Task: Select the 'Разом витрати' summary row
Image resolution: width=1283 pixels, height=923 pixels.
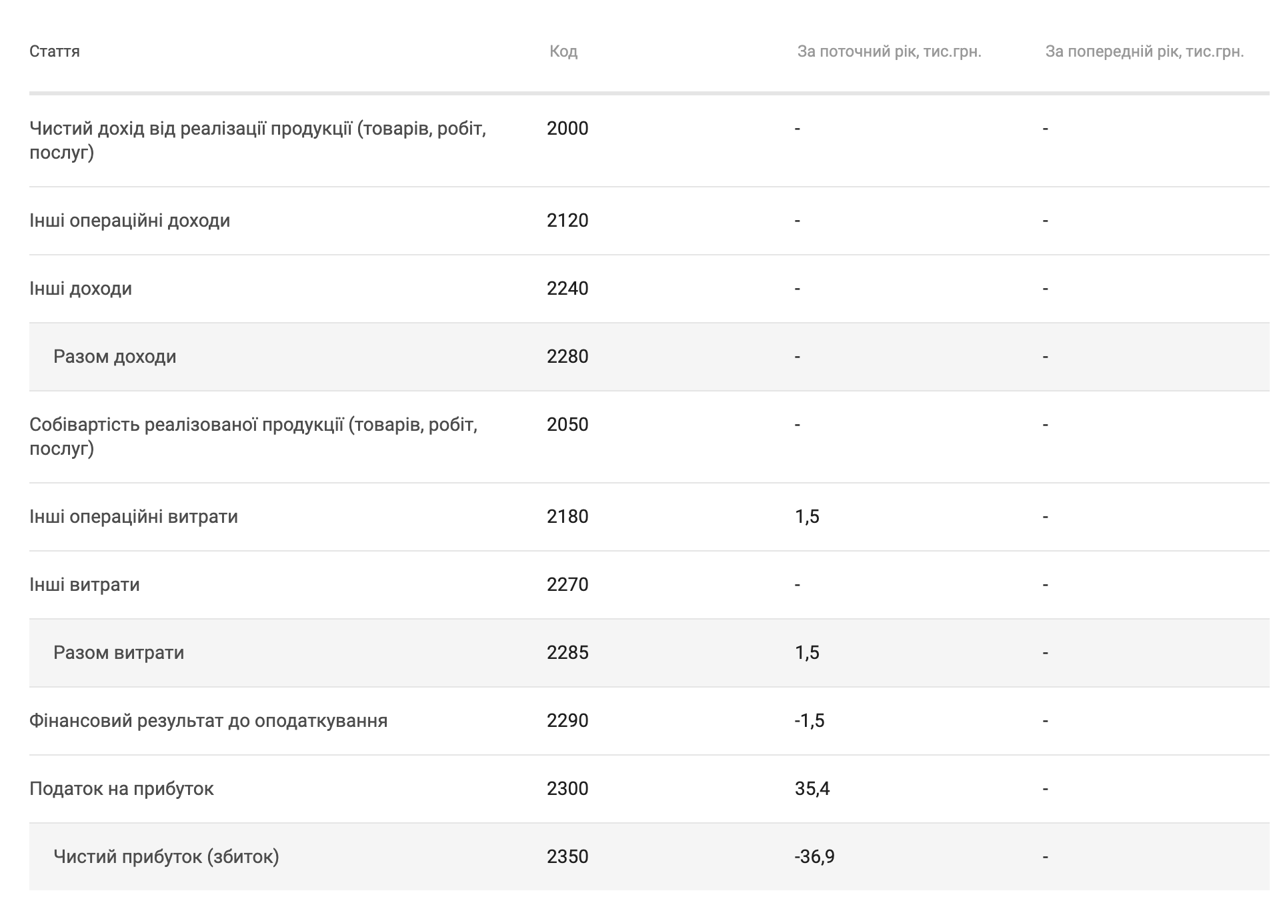Action: click(650, 653)
